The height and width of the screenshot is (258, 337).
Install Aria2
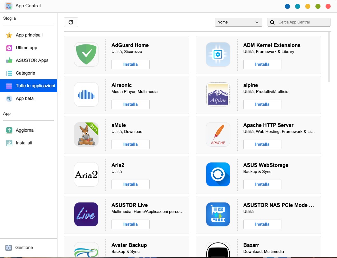pos(131,184)
